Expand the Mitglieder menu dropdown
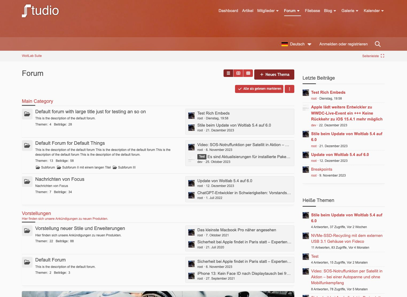 [268, 11]
